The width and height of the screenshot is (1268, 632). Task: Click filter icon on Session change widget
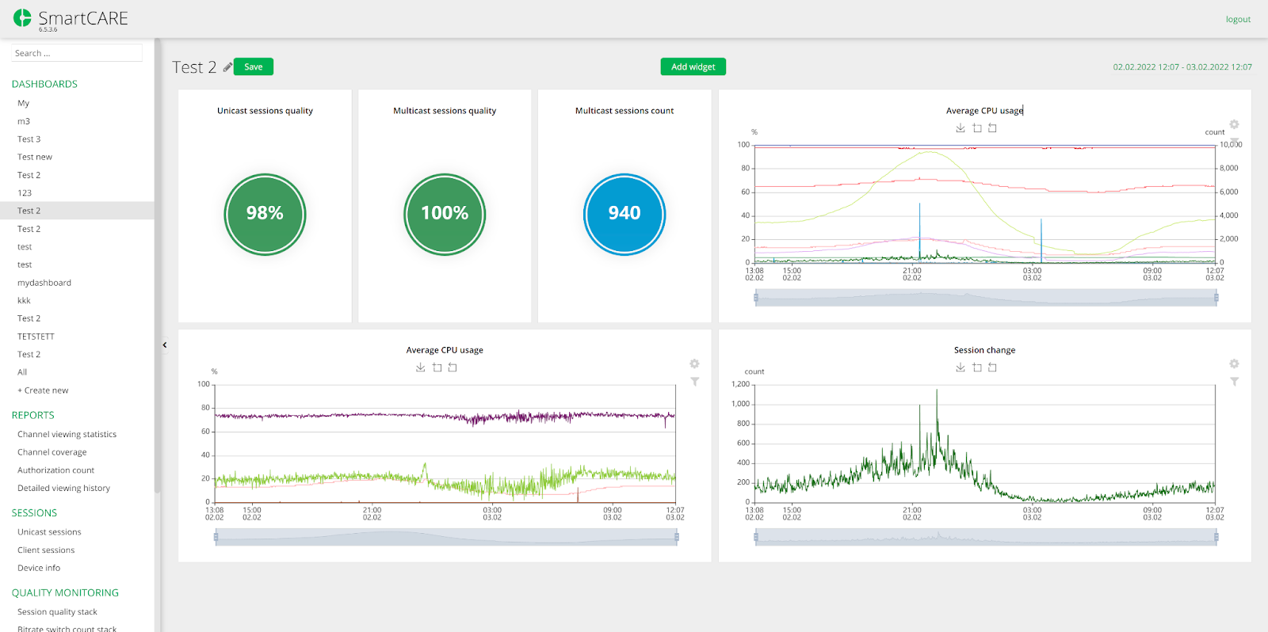1234,382
